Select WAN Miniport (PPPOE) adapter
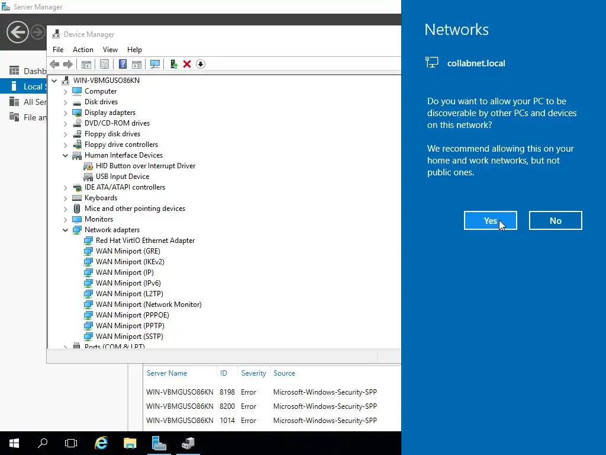 pos(132,315)
